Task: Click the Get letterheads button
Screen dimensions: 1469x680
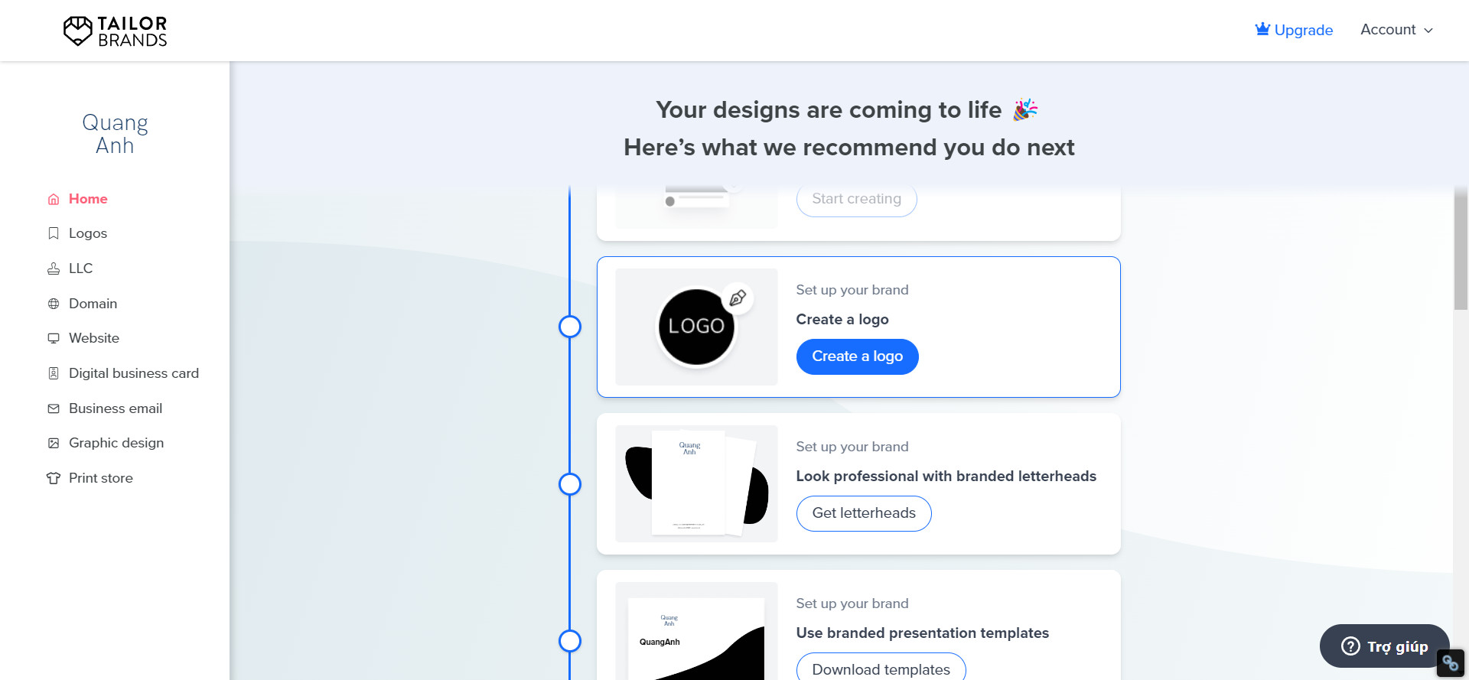Action: coord(864,513)
